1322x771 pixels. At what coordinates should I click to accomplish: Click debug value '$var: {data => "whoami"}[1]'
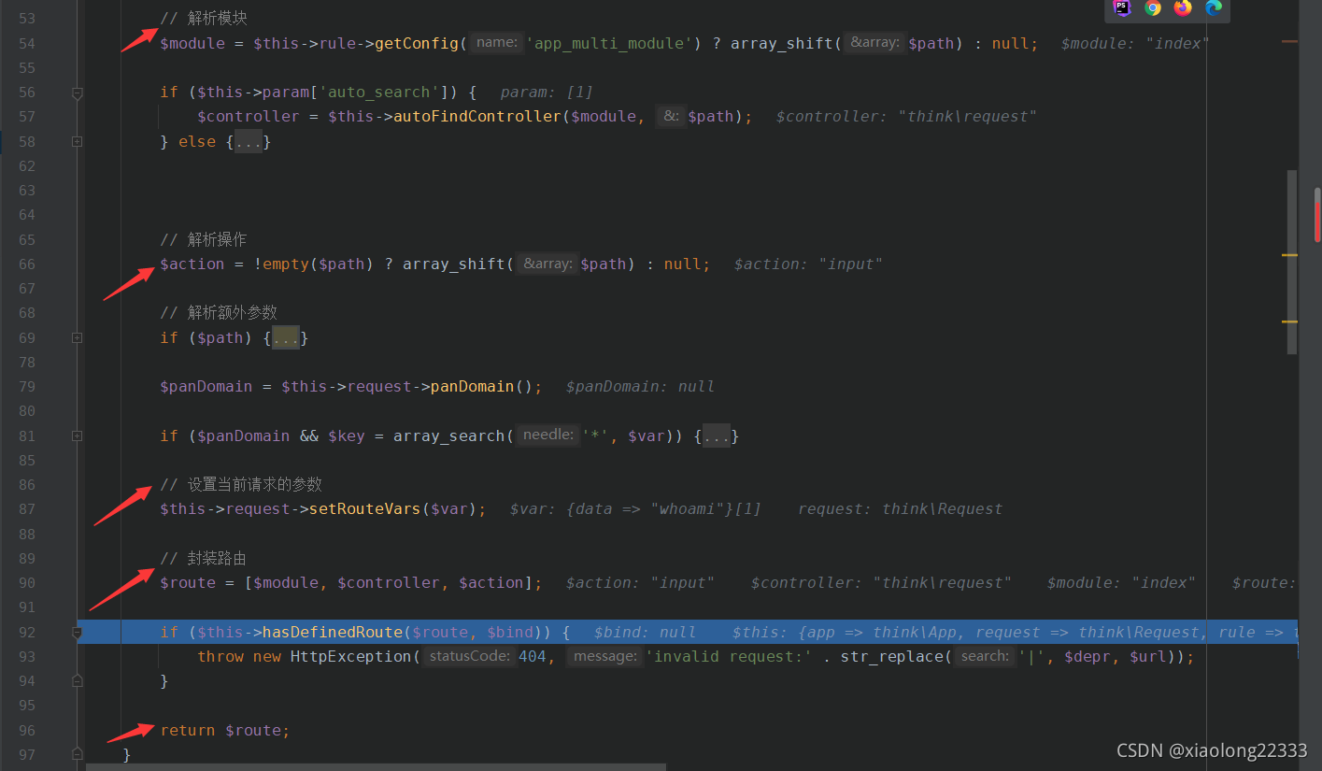[x=635, y=509]
